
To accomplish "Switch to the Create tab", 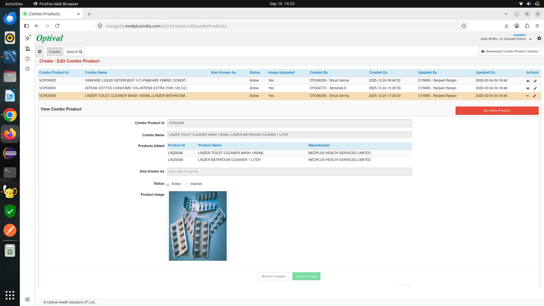I will 55,52.
